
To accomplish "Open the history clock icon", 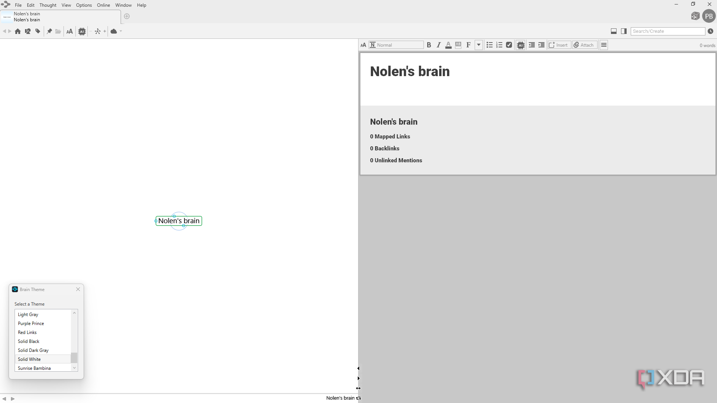I will (710, 31).
